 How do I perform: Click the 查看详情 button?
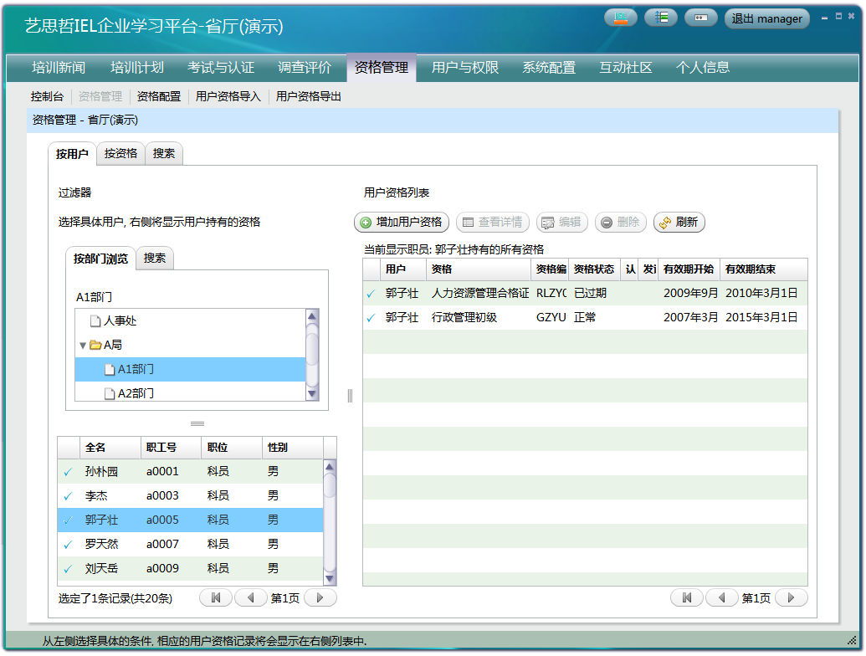[493, 222]
